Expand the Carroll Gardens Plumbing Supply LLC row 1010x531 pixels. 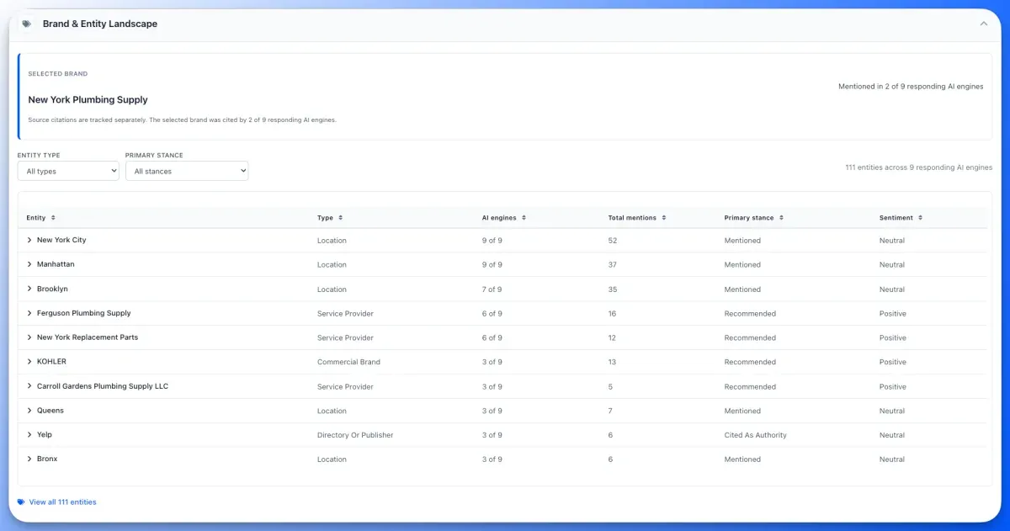[29, 386]
